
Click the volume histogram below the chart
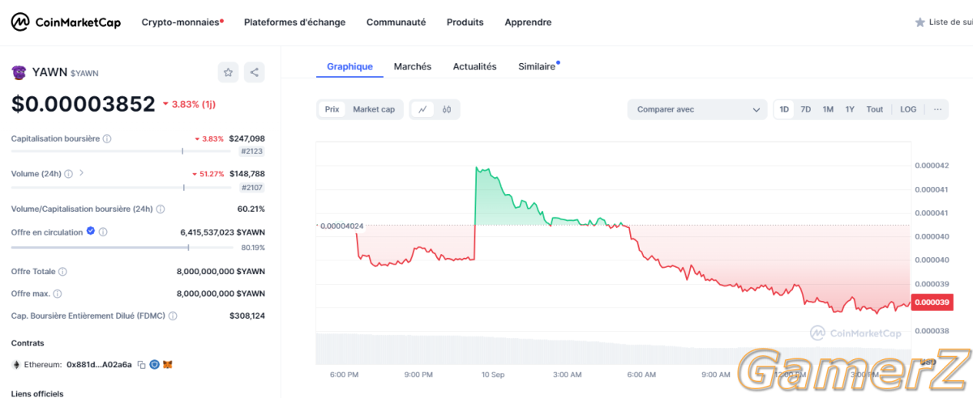[x=612, y=349]
